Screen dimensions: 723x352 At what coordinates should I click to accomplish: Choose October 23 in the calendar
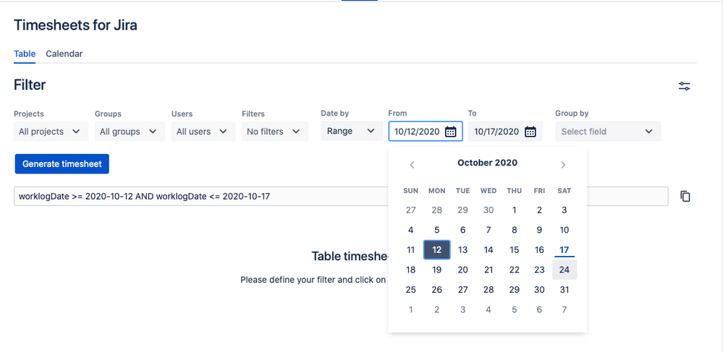[539, 270]
